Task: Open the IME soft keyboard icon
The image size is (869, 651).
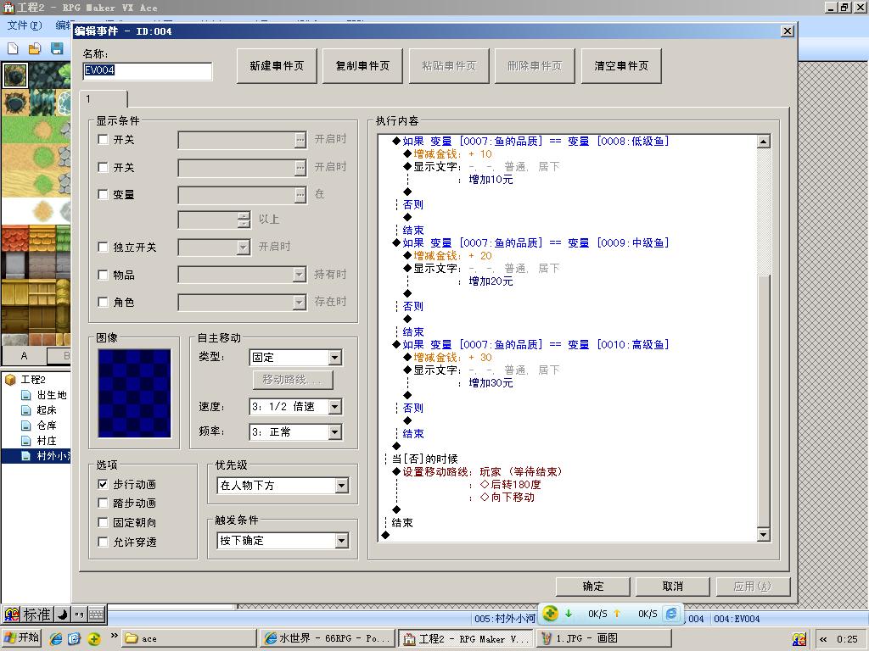Action: point(96,614)
